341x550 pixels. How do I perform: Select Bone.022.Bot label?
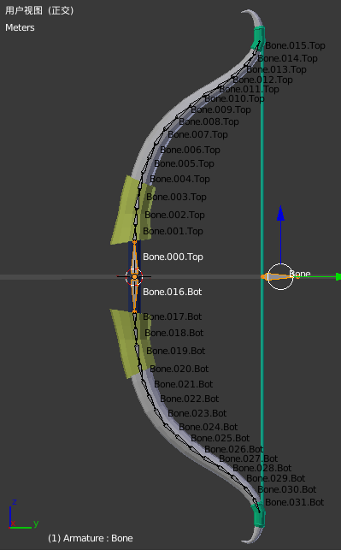[190, 399]
